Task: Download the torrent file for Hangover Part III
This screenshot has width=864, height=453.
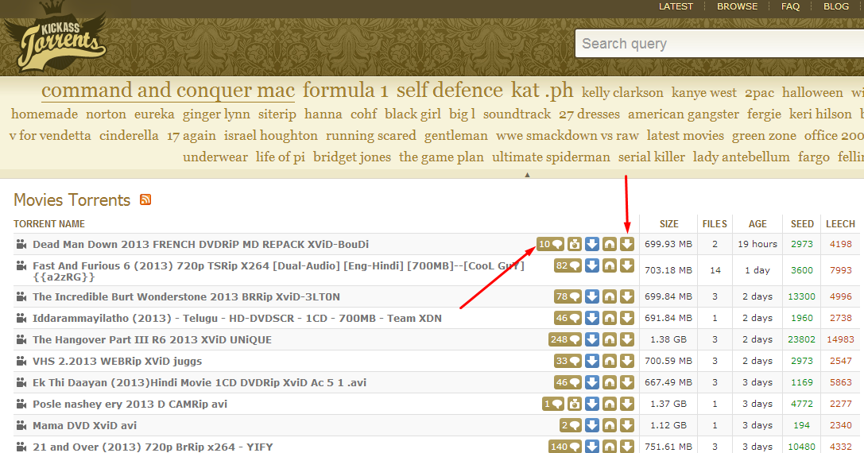Action: click(x=627, y=339)
